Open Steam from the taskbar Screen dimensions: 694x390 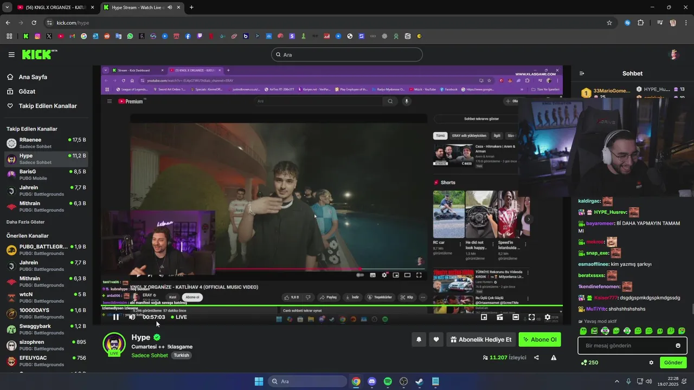pyautogui.click(x=419, y=381)
